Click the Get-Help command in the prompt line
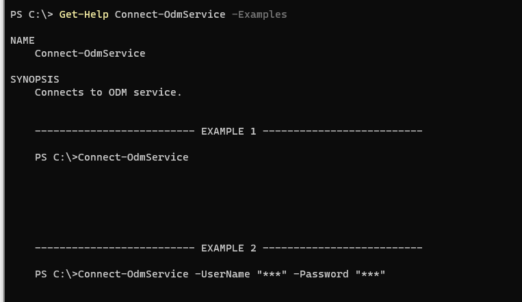Image resolution: width=522 pixels, height=302 pixels. point(83,14)
